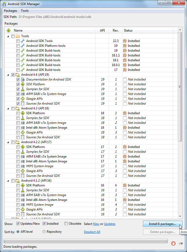Viewport: 187px width, 252px height.
Task: Click the scrollbar down arrow
Action: point(180,216)
